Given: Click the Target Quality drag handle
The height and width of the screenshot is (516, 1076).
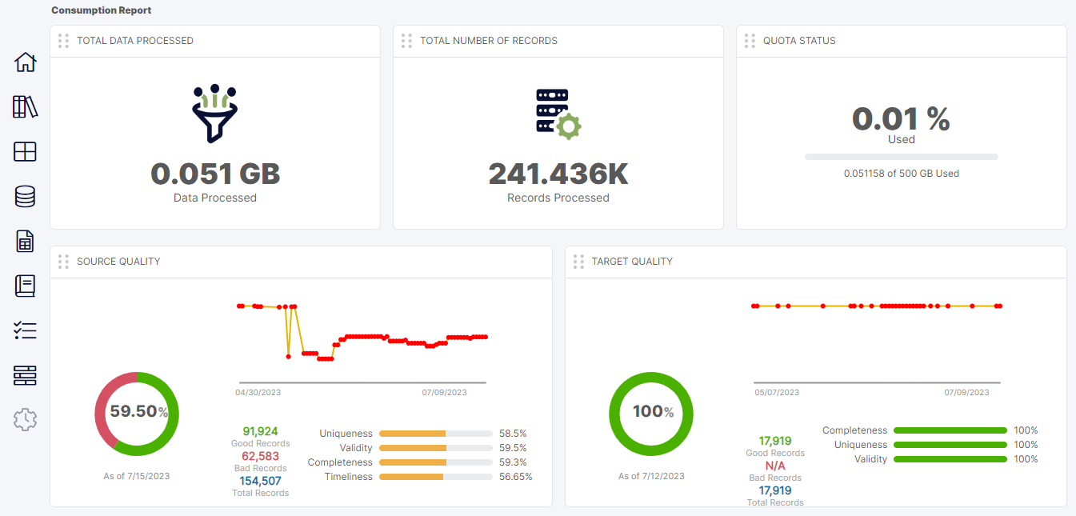Looking at the screenshot, I should click(x=578, y=262).
